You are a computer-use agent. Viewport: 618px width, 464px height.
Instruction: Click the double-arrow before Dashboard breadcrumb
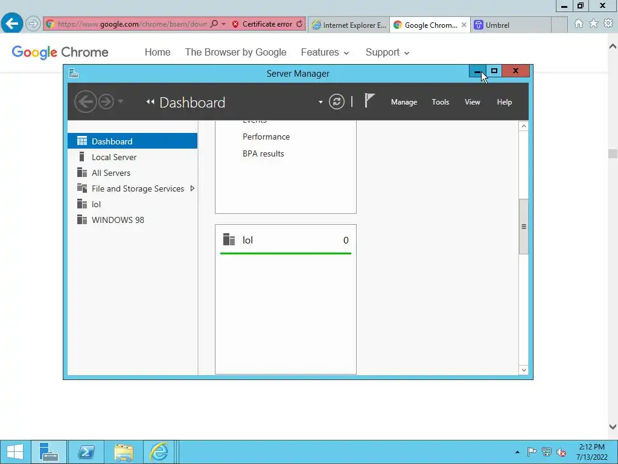pos(150,101)
